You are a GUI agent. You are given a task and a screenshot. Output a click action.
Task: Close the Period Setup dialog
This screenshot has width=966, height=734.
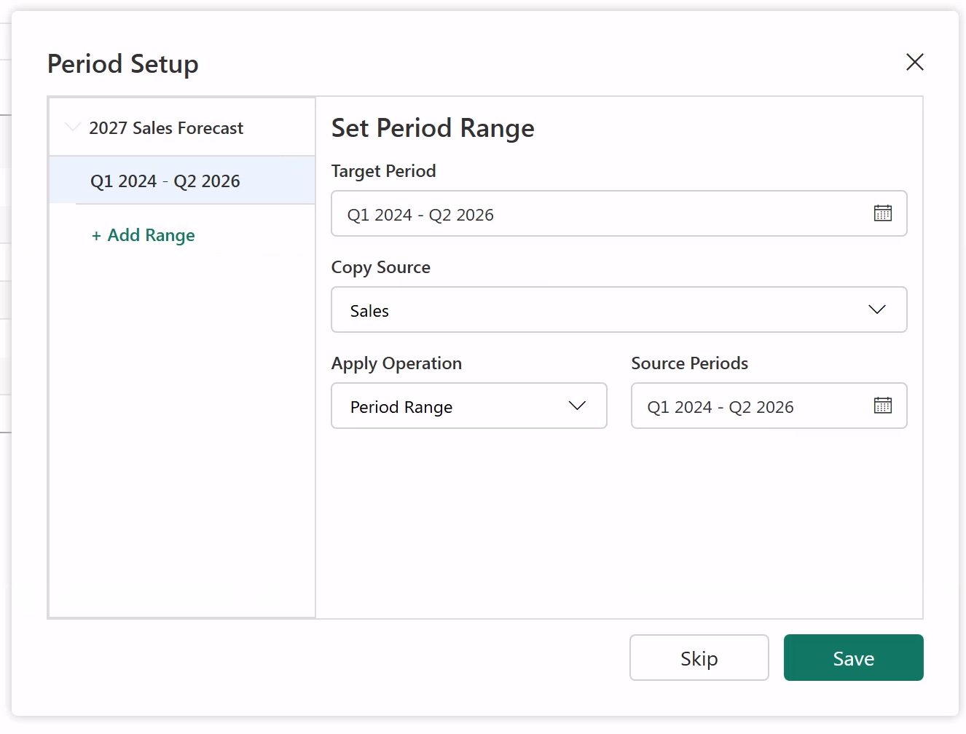[x=914, y=62]
